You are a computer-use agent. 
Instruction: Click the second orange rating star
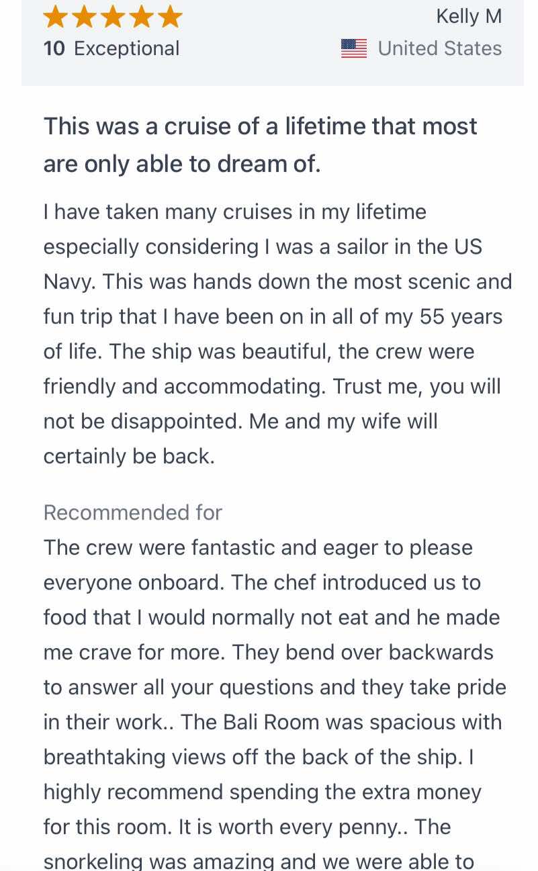[x=84, y=16]
